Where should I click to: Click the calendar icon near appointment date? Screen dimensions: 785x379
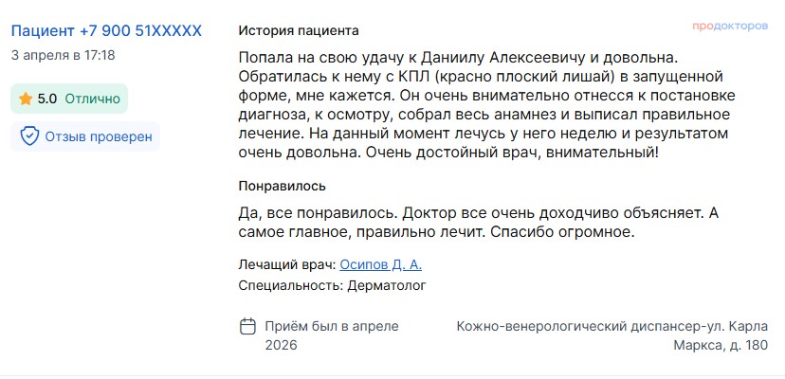248,327
